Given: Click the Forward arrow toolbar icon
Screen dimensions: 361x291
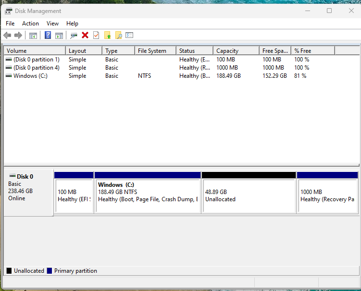Looking at the screenshot, I should coord(18,36).
